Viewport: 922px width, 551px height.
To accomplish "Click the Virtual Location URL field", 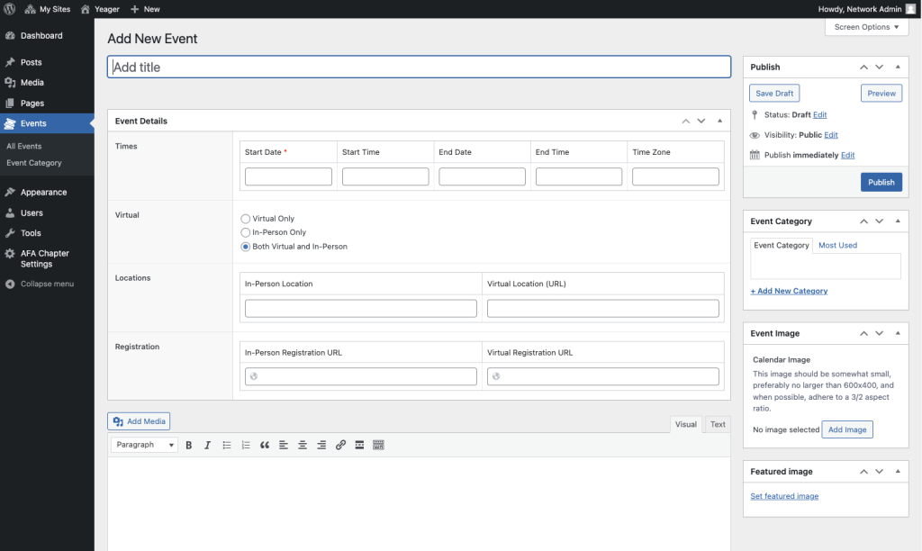I will click(602, 309).
